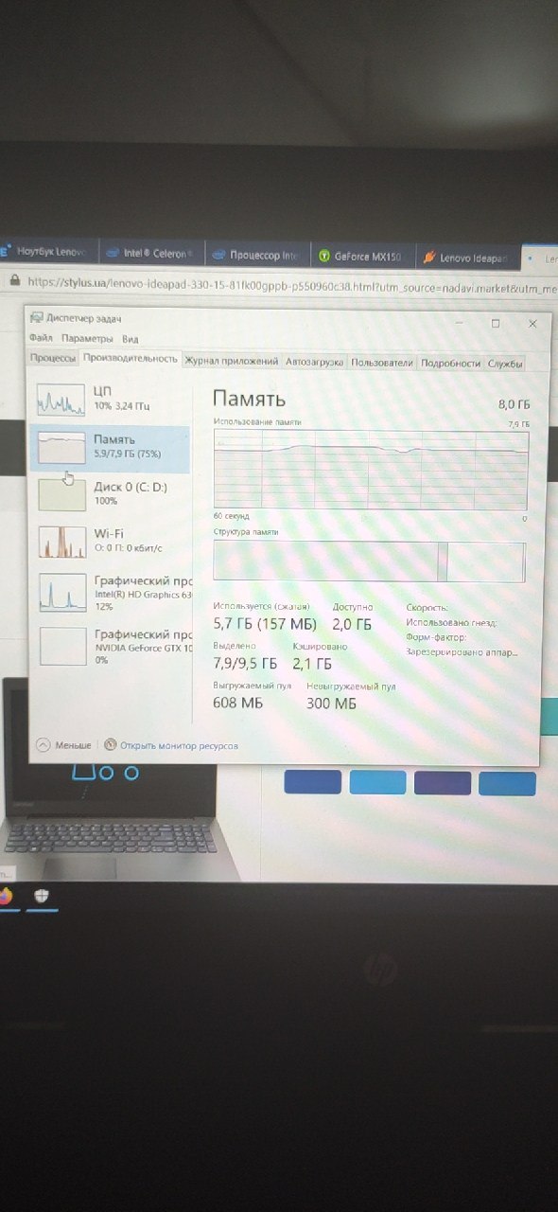This screenshot has width=558, height=1212.
Task: Go to the Автозагрузка tab
Action: (x=315, y=362)
